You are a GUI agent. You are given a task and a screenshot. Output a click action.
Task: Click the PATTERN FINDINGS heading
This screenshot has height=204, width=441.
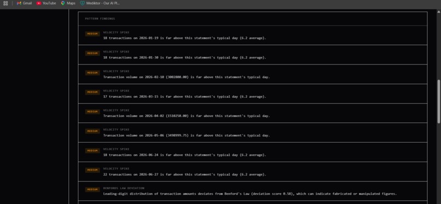100,19
